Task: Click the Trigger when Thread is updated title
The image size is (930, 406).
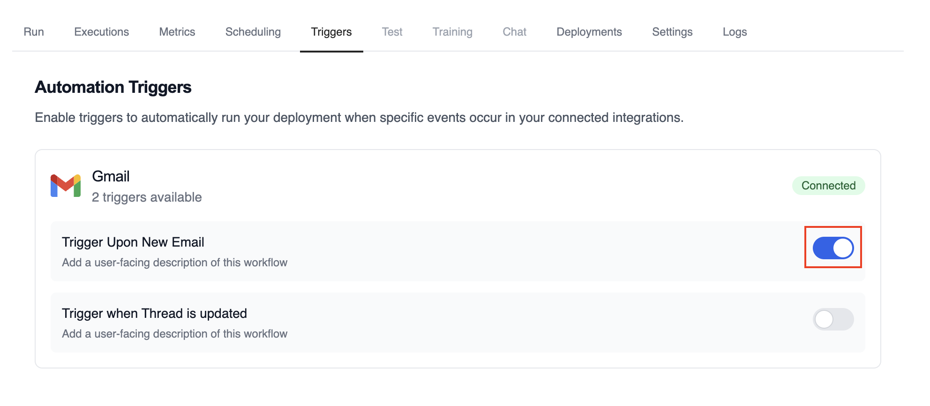Action: (x=154, y=313)
